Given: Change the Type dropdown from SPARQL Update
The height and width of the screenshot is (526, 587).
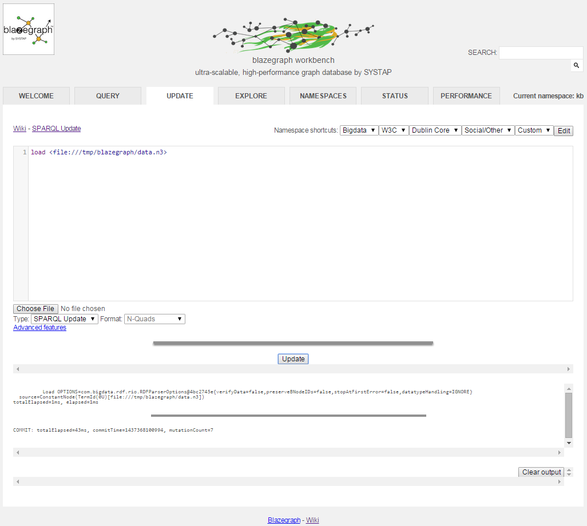Looking at the screenshot, I should (64, 319).
